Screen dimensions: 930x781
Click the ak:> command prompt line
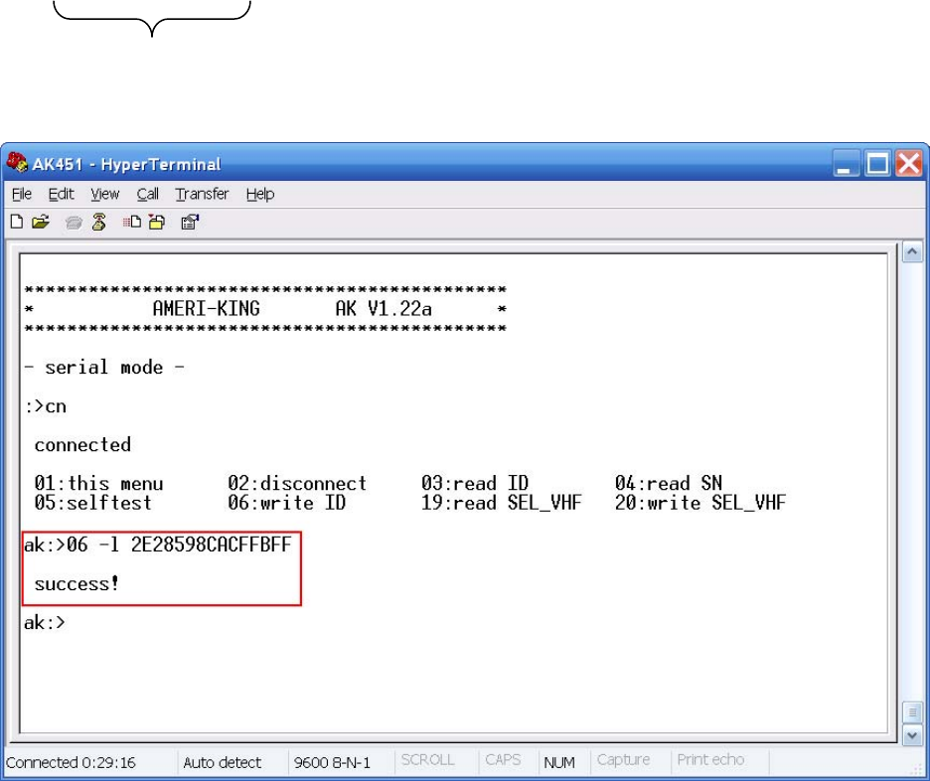pyautogui.click(x=46, y=624)
